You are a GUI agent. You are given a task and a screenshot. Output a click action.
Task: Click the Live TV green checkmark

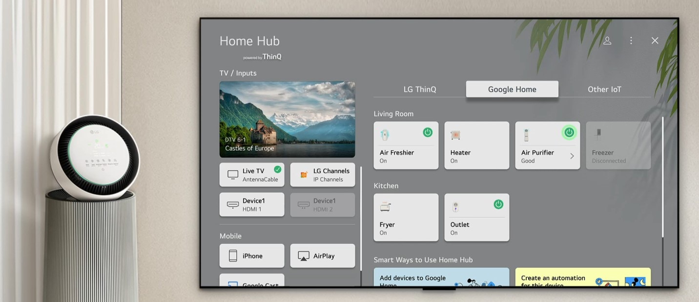click(x=277, y=169)
